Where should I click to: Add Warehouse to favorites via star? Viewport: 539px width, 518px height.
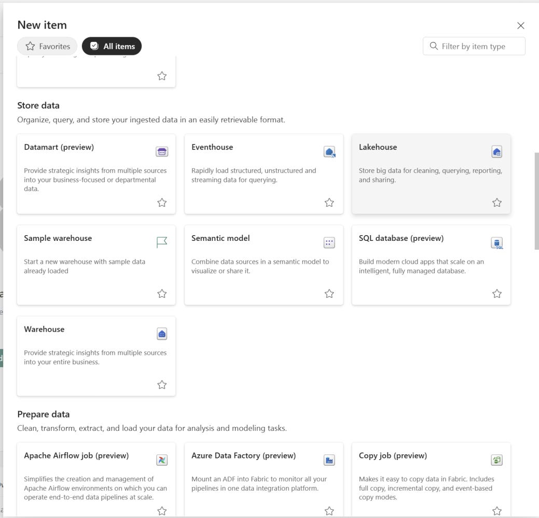[x=162, y=384]
